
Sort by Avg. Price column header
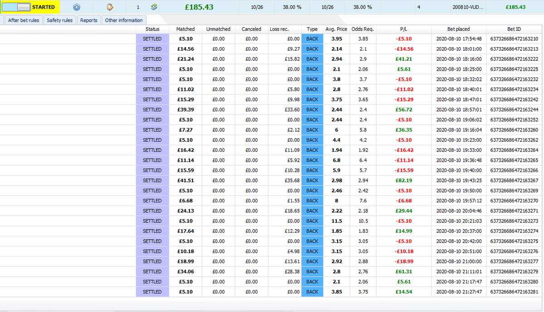[336, 29]
